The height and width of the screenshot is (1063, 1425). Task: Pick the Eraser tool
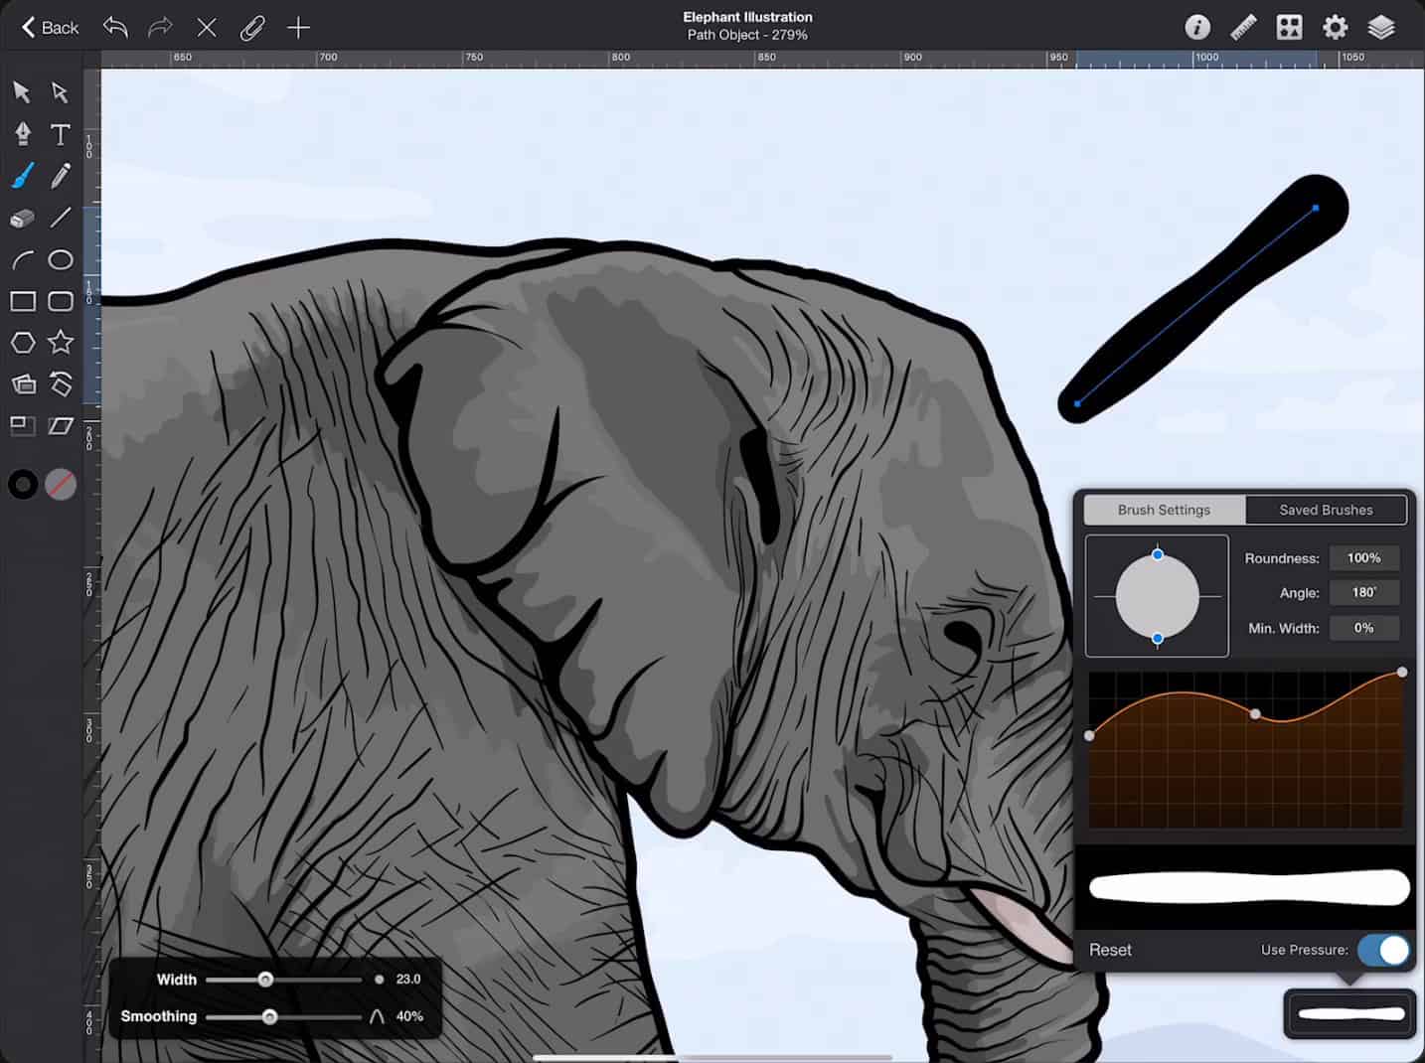coord(22,218)
